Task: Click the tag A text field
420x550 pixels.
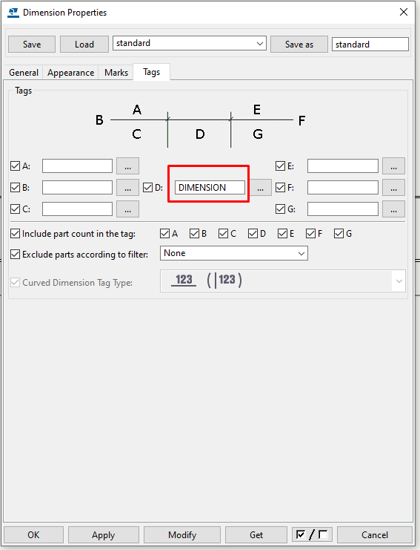Action: pyautogui.click(x=77, y=166)
